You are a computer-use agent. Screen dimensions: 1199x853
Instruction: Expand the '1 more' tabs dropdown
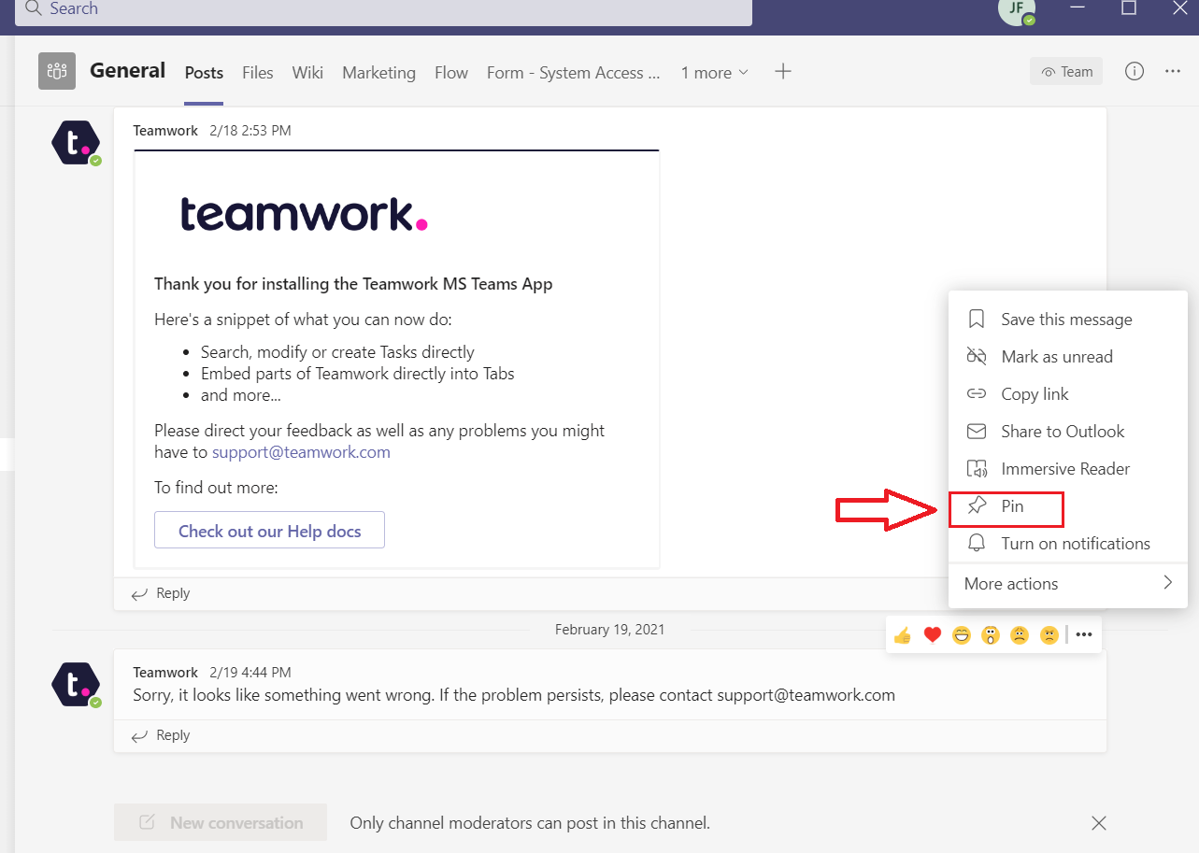(x=714, y=72)
